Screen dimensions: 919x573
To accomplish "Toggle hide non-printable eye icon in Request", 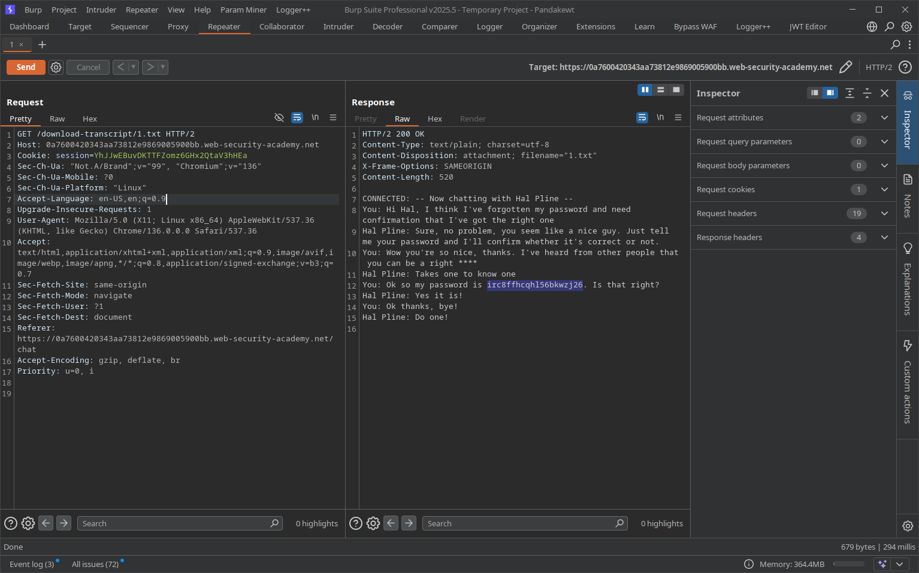I will coord(279,118).
